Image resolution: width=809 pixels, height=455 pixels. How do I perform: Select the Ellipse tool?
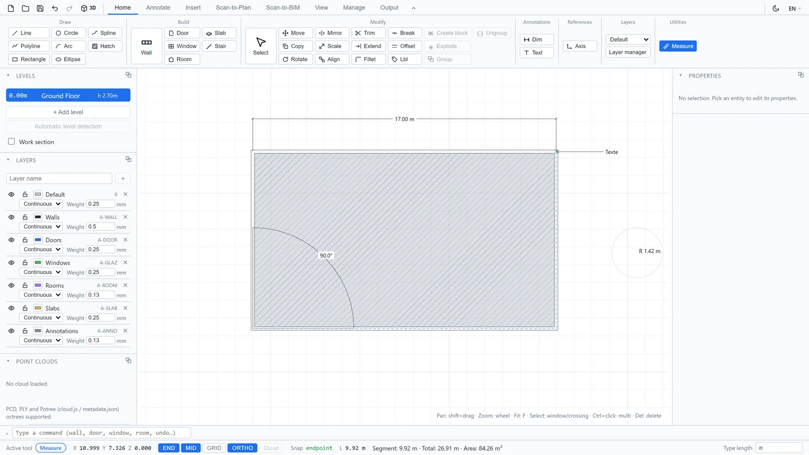(69, 59)
